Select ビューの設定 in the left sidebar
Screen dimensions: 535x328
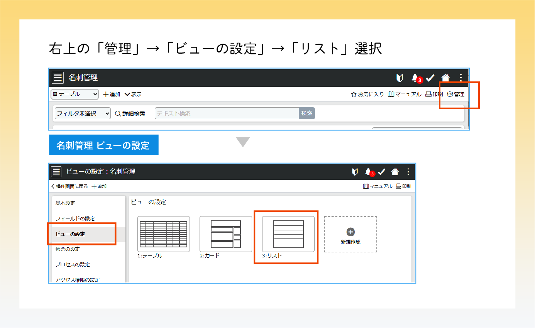pyautogui.click(x=70, y=234)
